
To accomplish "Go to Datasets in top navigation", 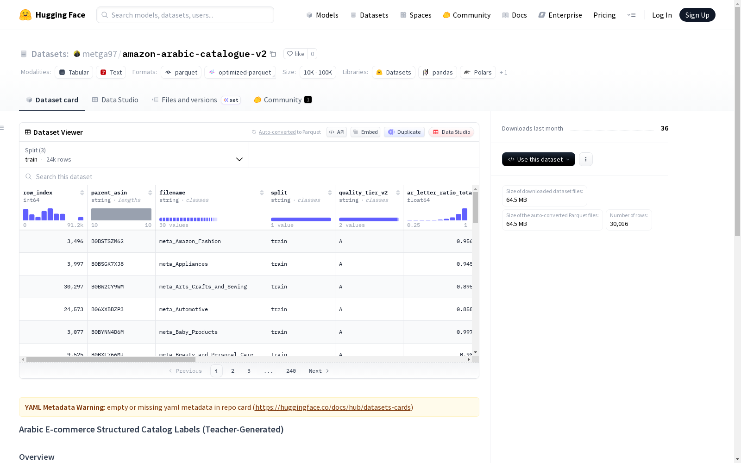I will [x=369, y=15].
